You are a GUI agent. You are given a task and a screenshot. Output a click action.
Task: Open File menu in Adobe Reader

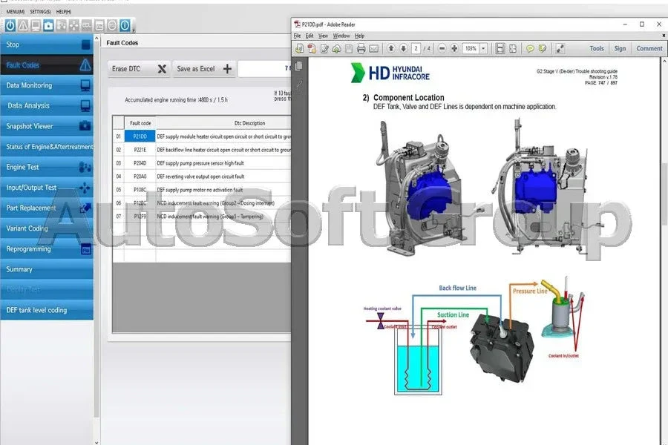[x=298, y=36]
